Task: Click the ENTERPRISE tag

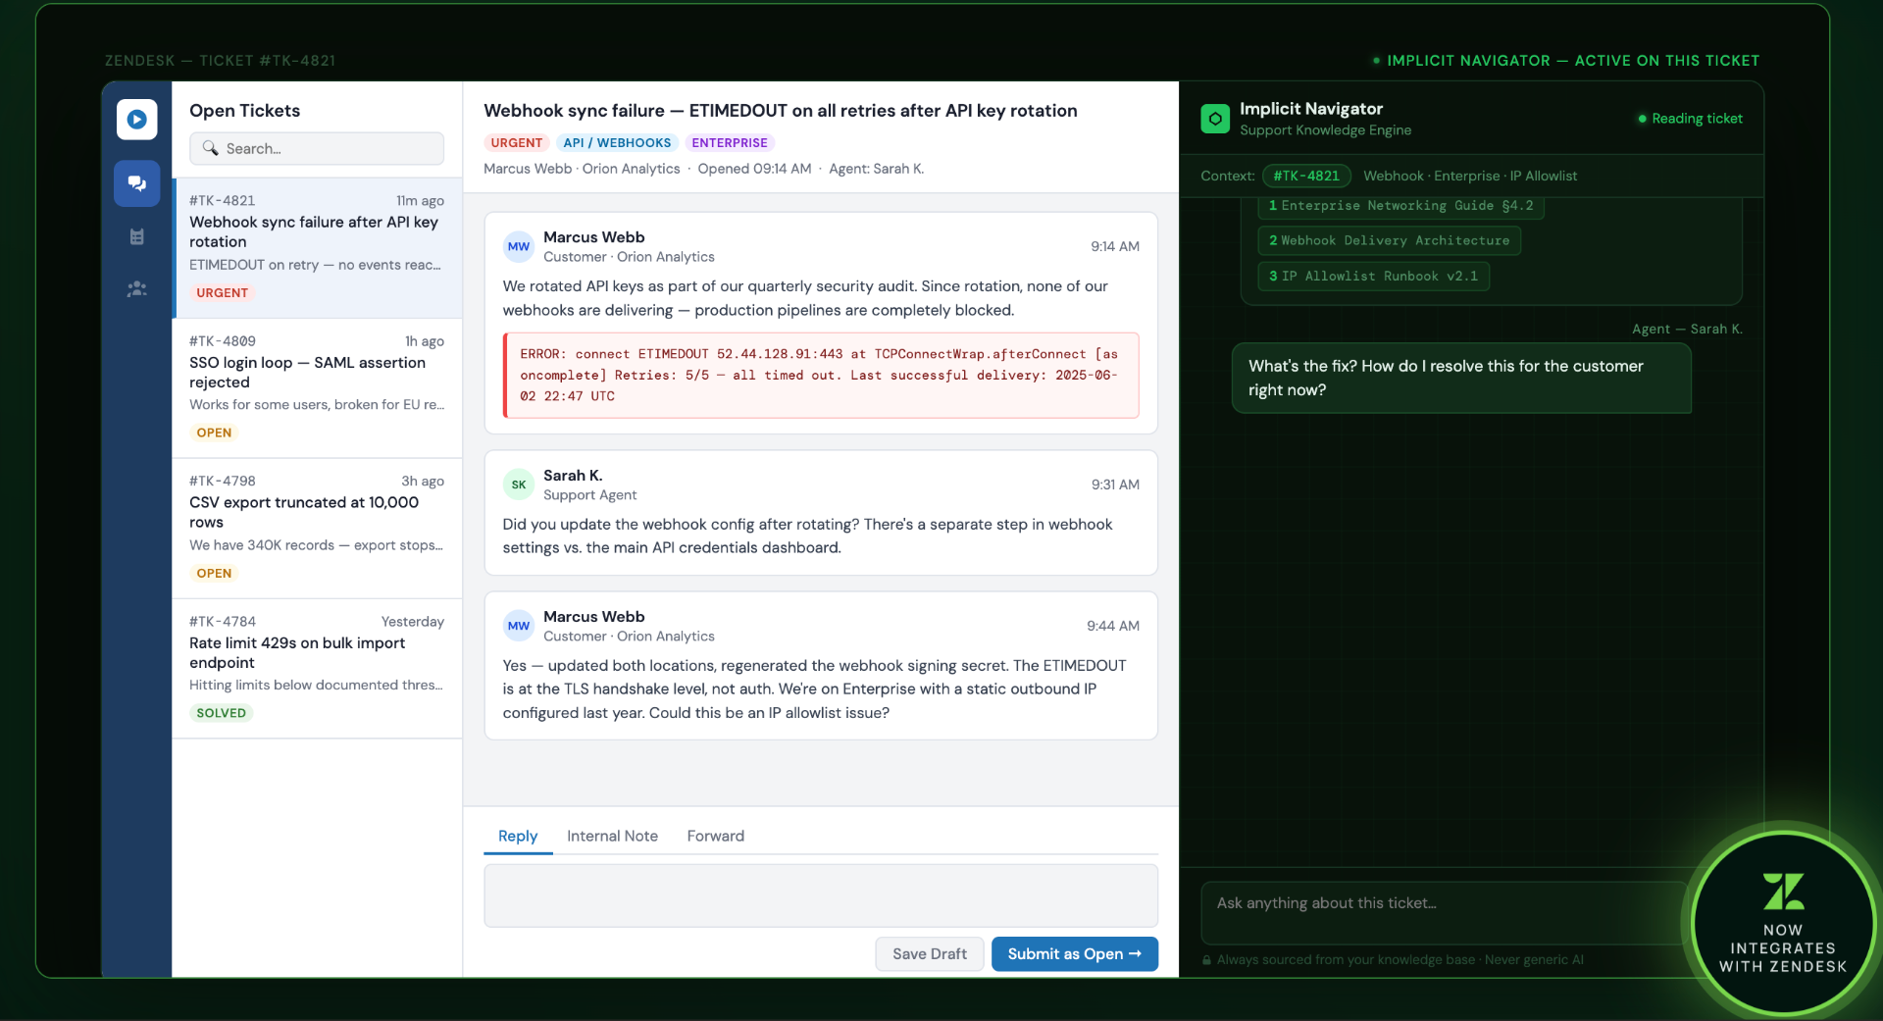Action: click(730, 143)
